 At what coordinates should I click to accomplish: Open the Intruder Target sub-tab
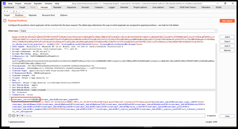tap(7, 15)
